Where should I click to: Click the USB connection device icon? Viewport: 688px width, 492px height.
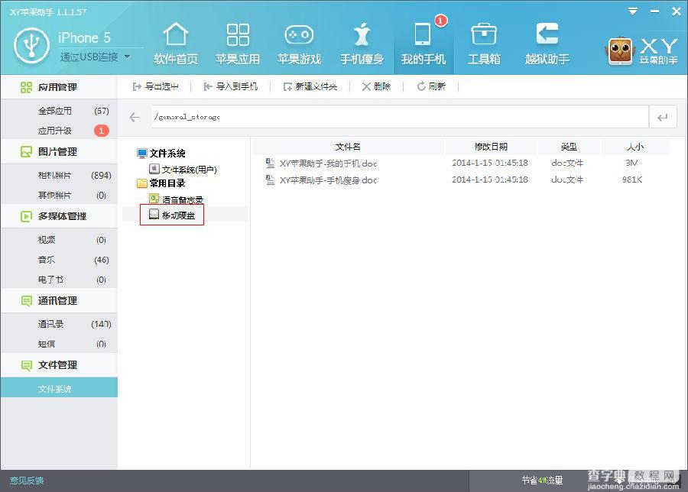click(x=31, y=45)
